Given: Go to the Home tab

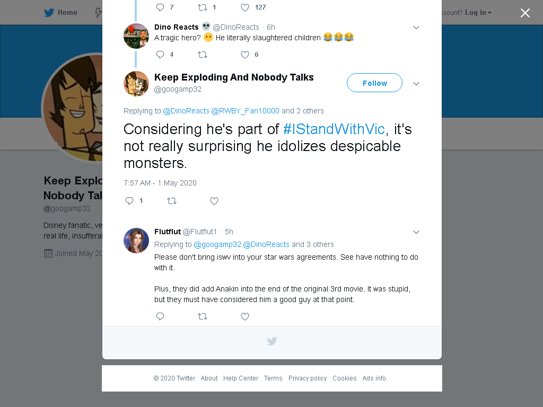Looking at the screenshot, I should pos(60,13).
